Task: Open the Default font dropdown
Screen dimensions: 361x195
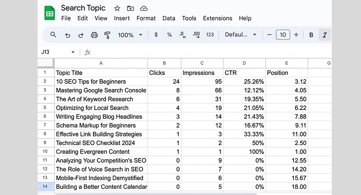Action: click(241, 35)
